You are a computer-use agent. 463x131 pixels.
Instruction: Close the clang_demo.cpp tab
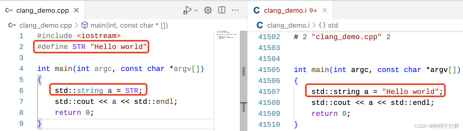(x=76, y=10)
